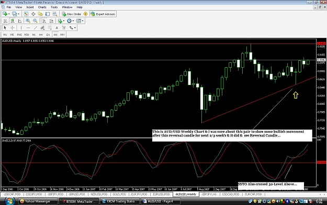Select the Text Label 'T' tool
This screenshot has width=327, height=205.
click(x=64, y=28)
